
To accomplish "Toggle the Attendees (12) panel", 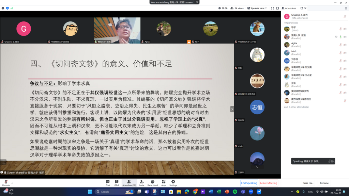I will pyautogui.click(x=129, y=183).
